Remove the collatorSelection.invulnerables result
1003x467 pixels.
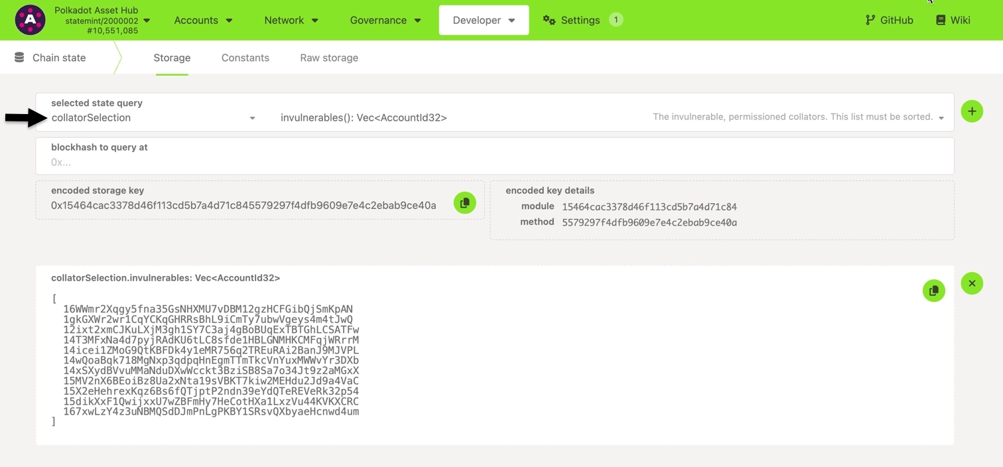coord(971,284)
